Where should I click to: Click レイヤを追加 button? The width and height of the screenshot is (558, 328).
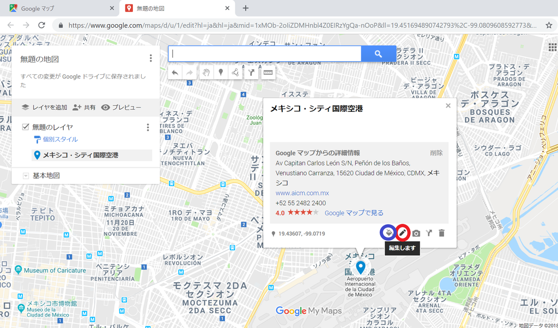(45, 108)
